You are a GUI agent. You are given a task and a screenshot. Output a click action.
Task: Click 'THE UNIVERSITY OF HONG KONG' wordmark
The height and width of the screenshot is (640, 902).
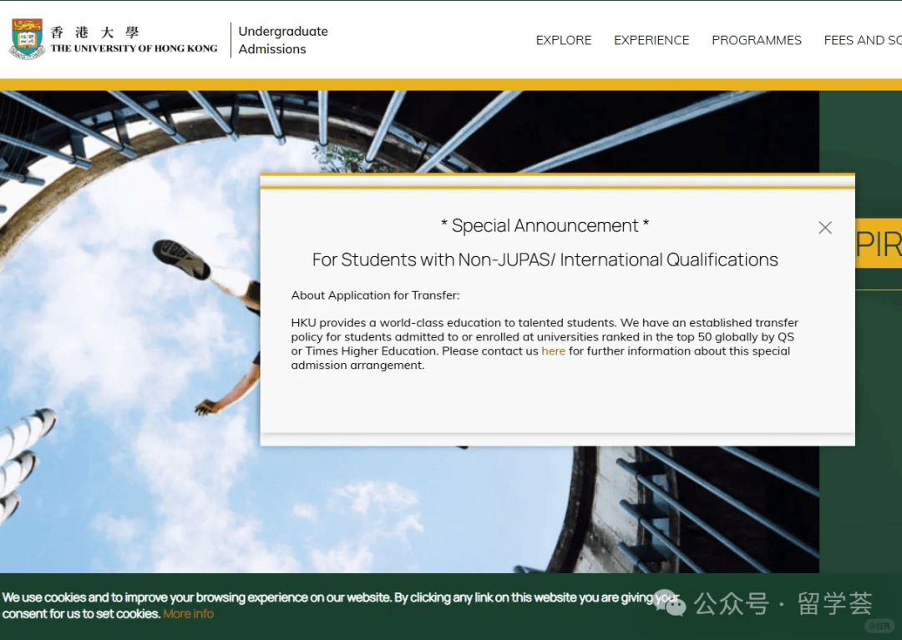point(134,48)
